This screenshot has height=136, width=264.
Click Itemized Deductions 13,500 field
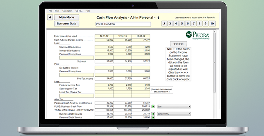coord(122,51)
